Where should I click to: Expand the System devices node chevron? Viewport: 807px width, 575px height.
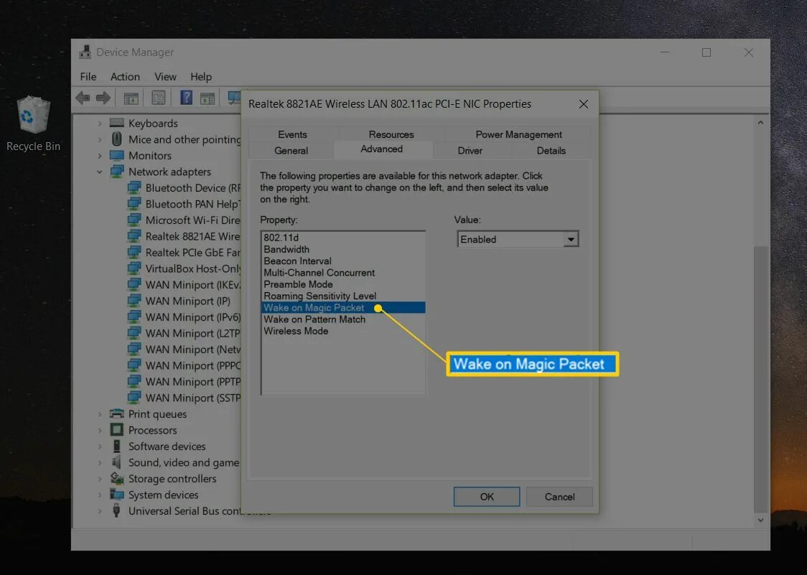99,495
